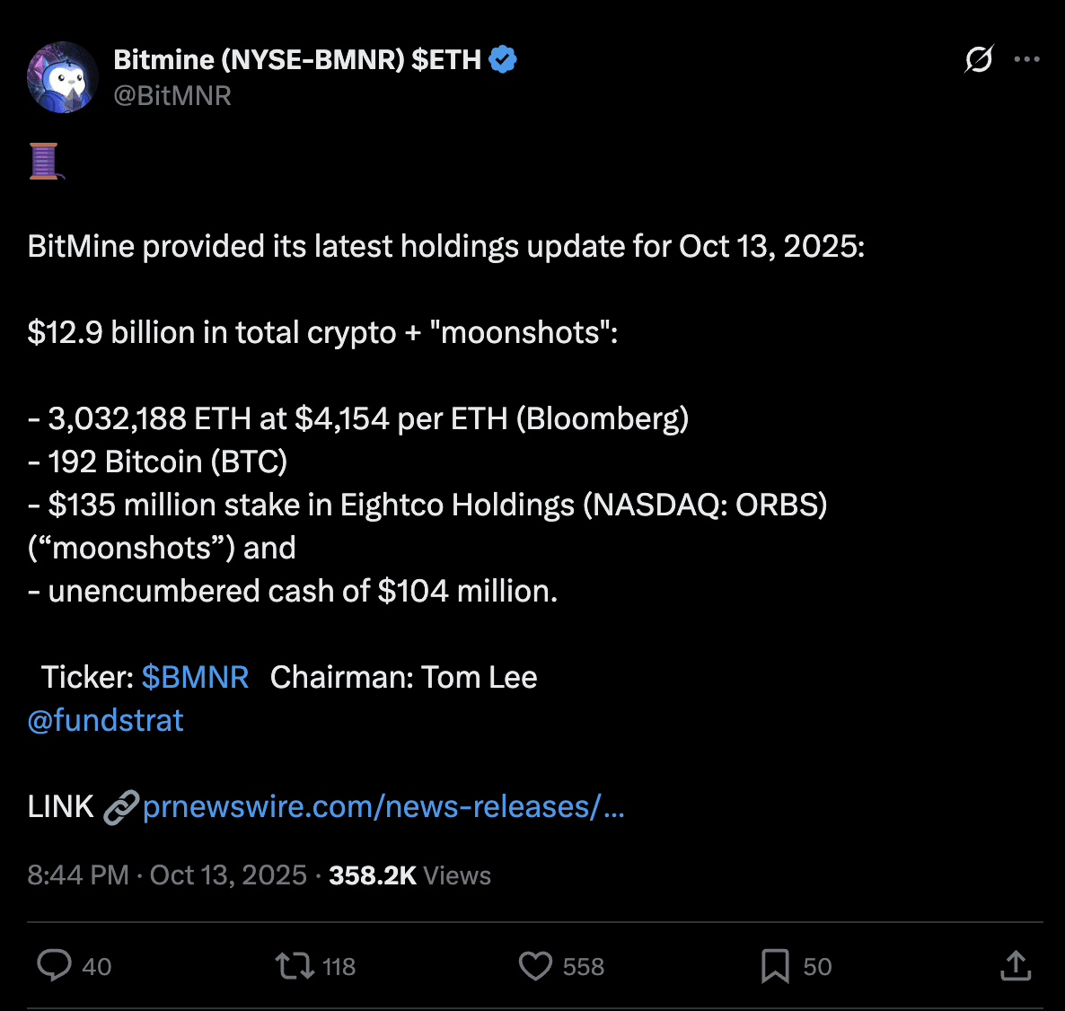
Task: Open the @BitMNR handle link
Action: (x=172, y=96)
